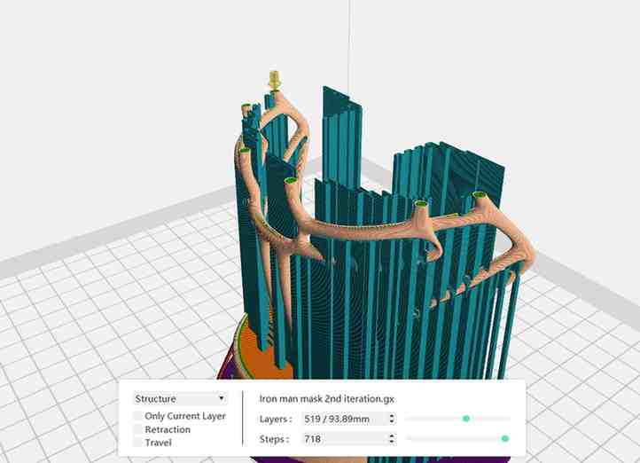Enable the Only Current Layer checkbox

coord(137,416)
